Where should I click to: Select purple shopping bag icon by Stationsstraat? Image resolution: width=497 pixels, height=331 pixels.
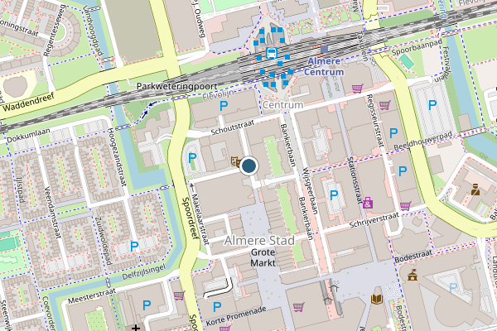click(368, 203)
